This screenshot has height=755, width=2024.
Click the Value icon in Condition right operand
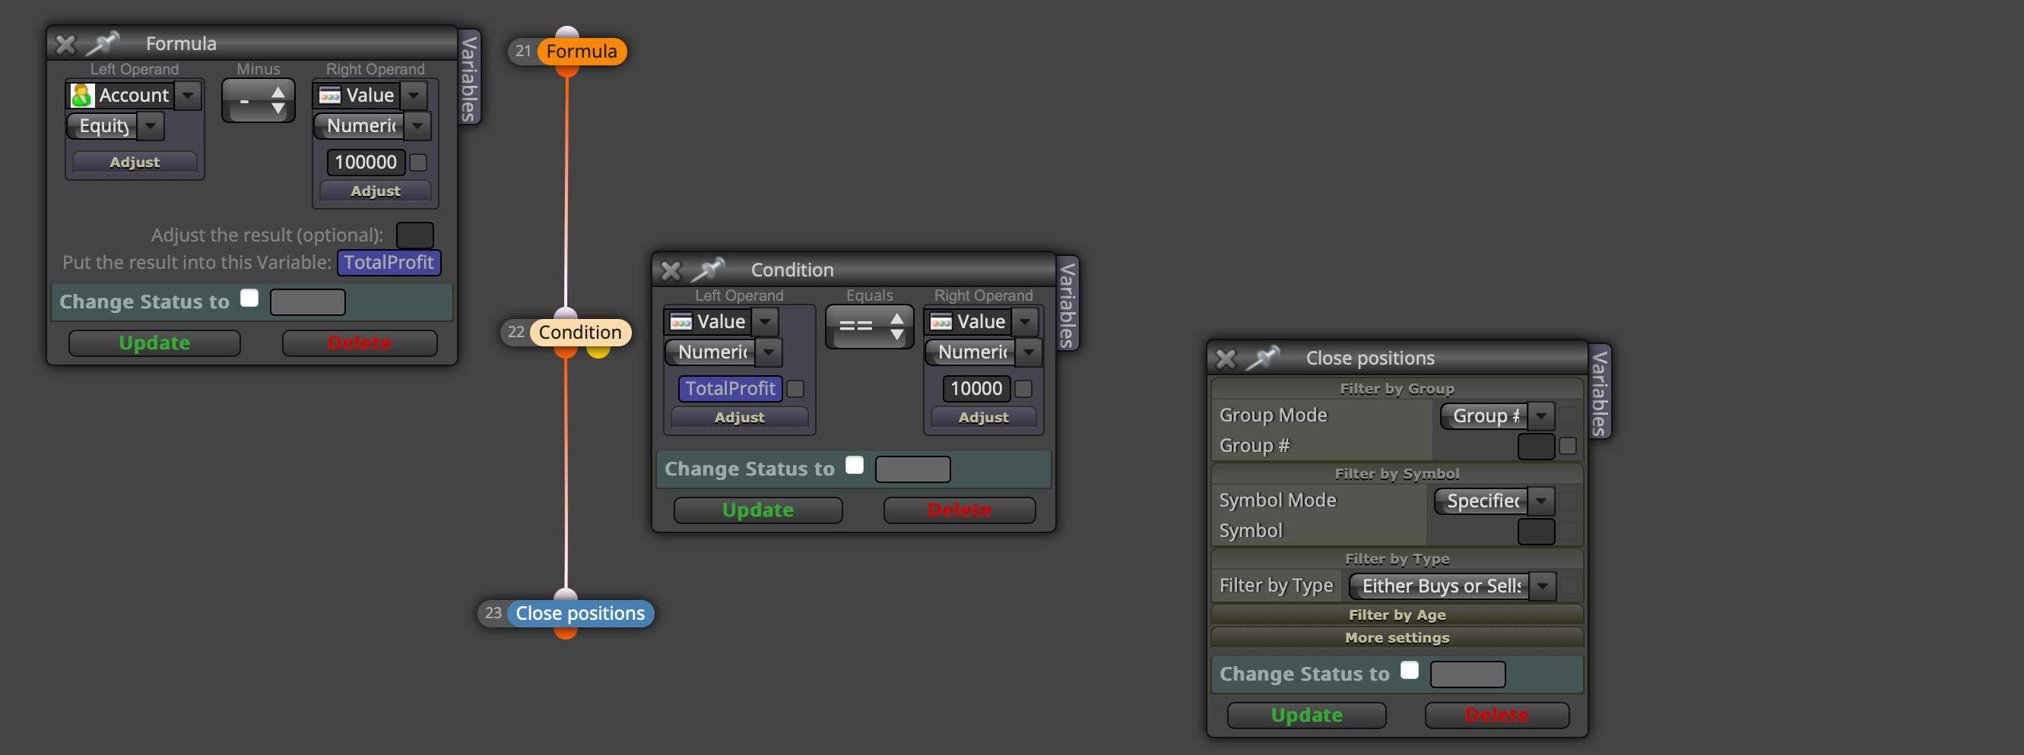(941, 322)
